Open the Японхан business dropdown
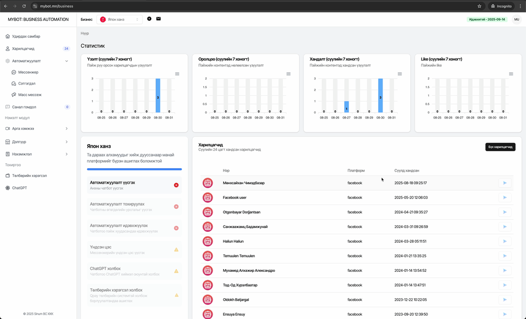Viewport: 526px width, 319px height. point(119,19)
